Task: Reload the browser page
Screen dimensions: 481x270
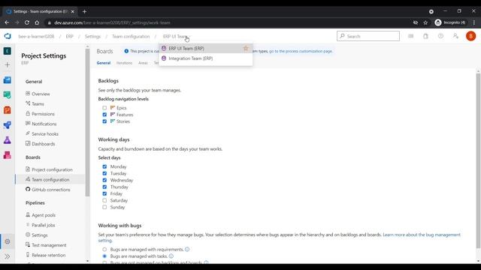Action: click(x=27, y=22)
